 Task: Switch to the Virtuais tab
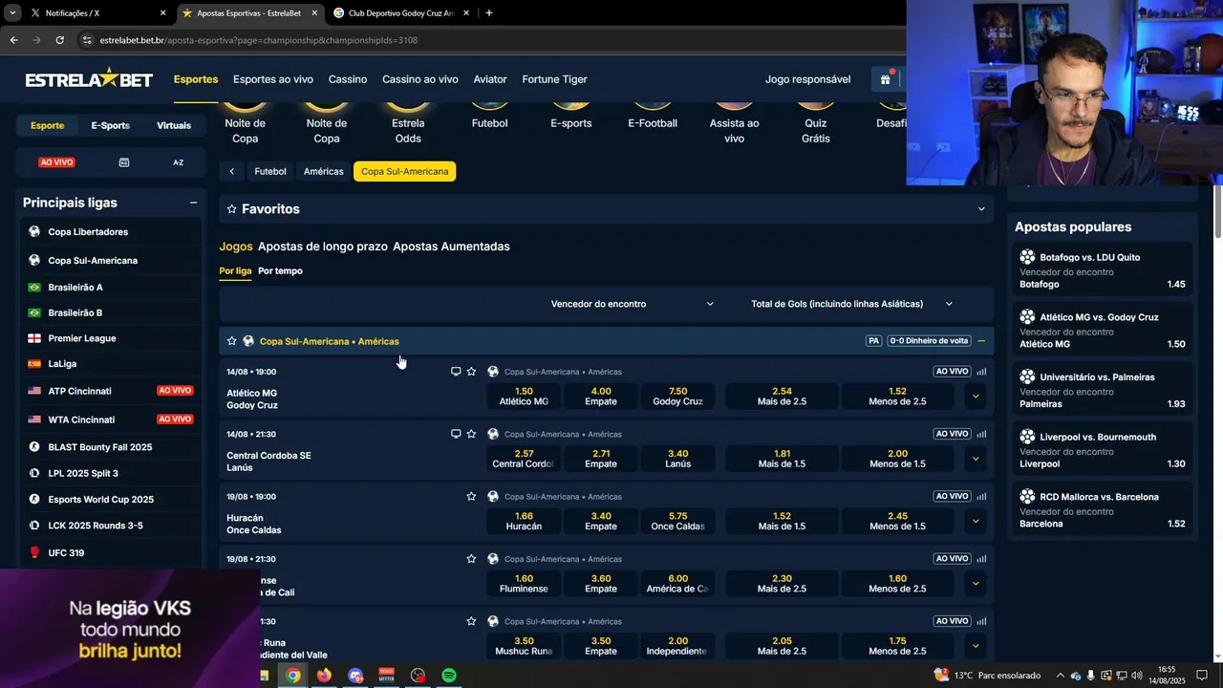(x=174, y=125)
